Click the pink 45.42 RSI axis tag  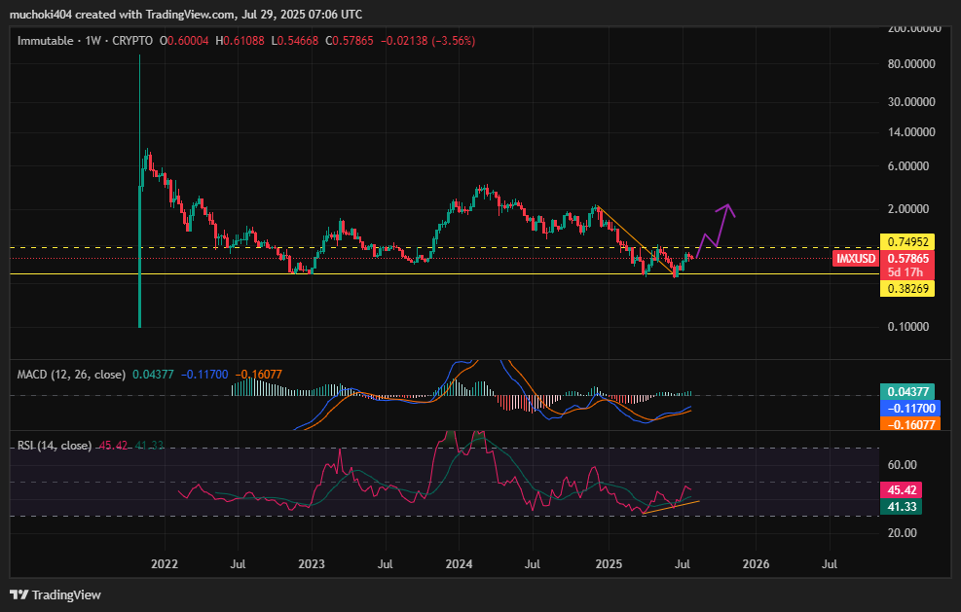click(901, 490)
